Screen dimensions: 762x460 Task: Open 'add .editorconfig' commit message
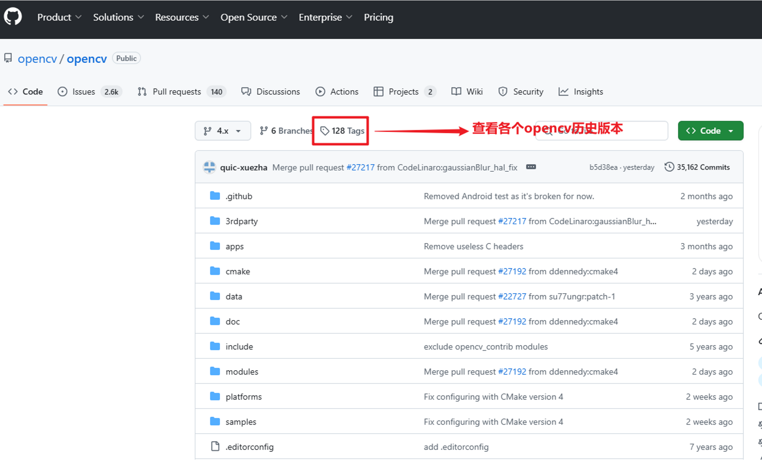coord(456,447)
